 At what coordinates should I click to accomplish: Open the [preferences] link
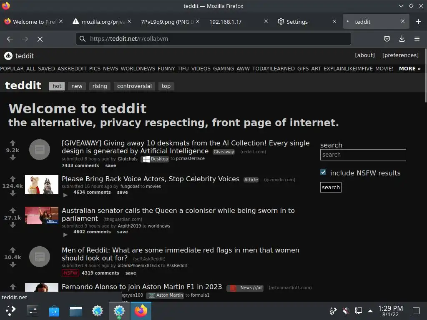point(400,55)
